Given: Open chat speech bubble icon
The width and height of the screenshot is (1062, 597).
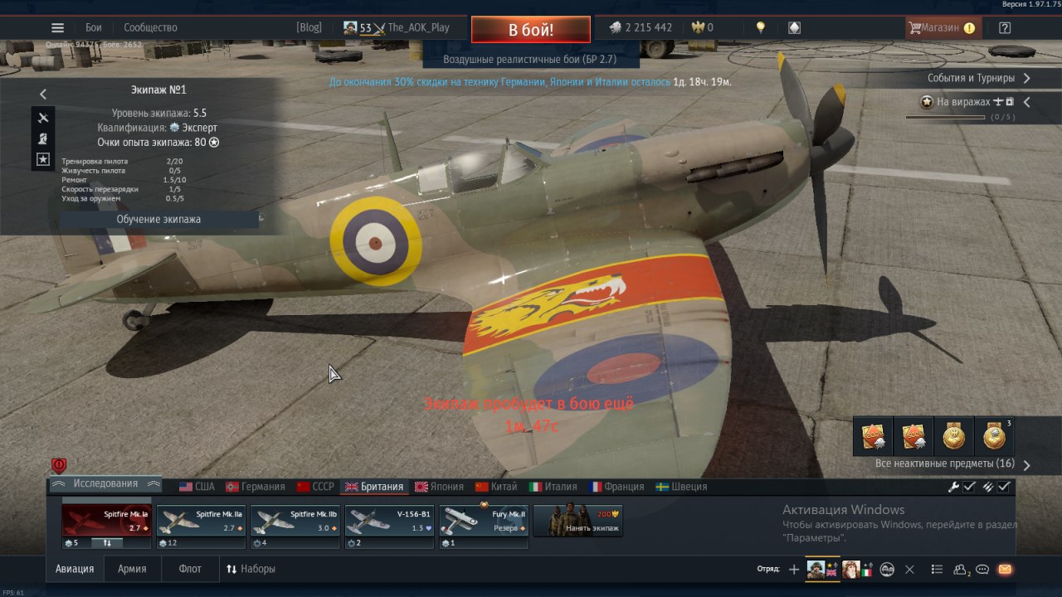Looking at the screenshot, I should (x=982, y=570).
